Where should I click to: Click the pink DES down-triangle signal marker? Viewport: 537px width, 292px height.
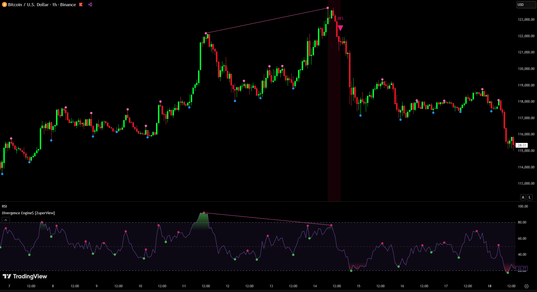[340, 28]
